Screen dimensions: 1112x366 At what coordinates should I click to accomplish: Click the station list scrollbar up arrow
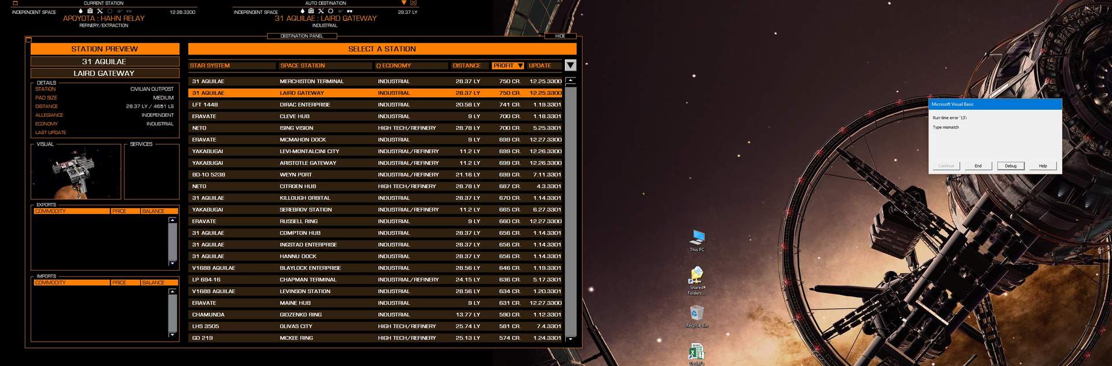570,81
